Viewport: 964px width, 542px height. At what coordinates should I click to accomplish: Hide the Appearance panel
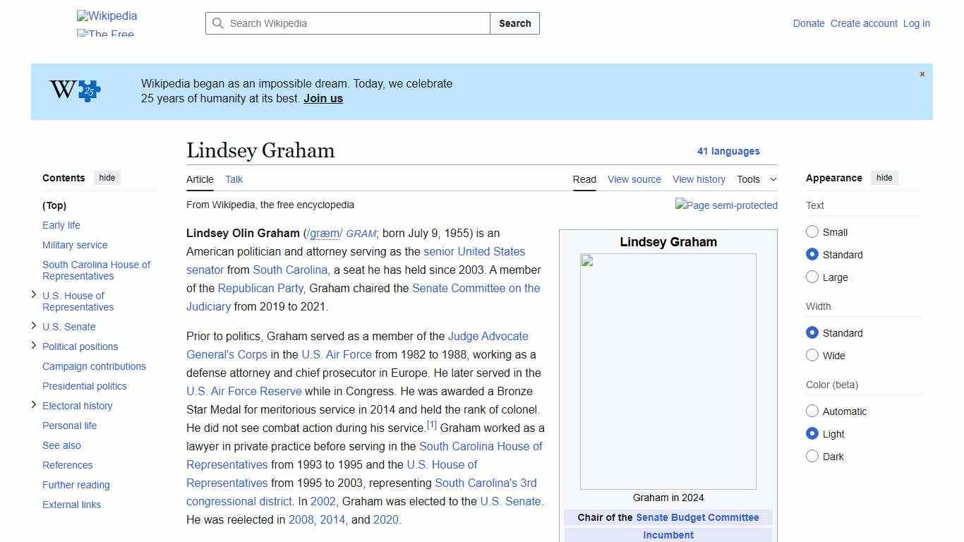click(x=884, y=178)
